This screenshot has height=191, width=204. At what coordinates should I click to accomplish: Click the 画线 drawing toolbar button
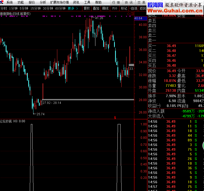(105, 9)
